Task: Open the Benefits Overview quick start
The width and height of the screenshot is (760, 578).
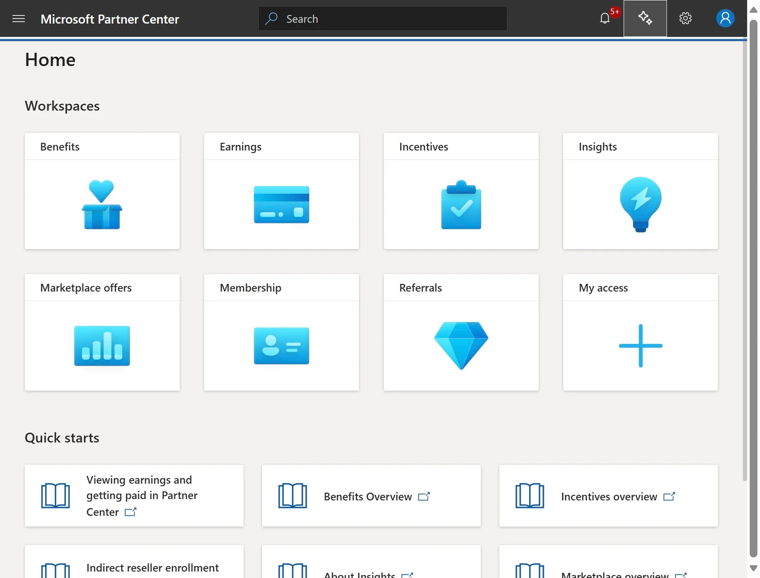Action: pyautogui.click(x=371, y=496)
